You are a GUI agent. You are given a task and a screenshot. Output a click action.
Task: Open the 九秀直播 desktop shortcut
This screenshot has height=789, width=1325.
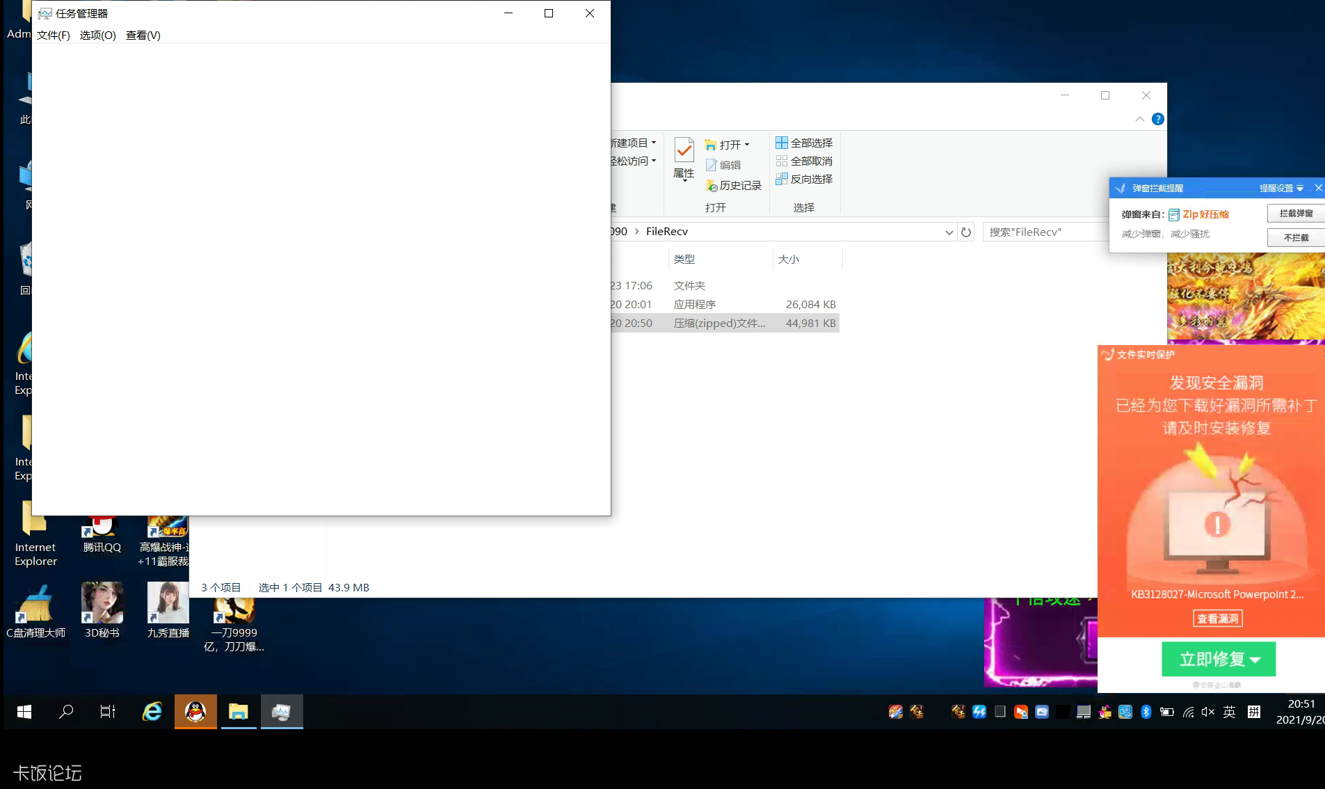[x=168, y=609]
